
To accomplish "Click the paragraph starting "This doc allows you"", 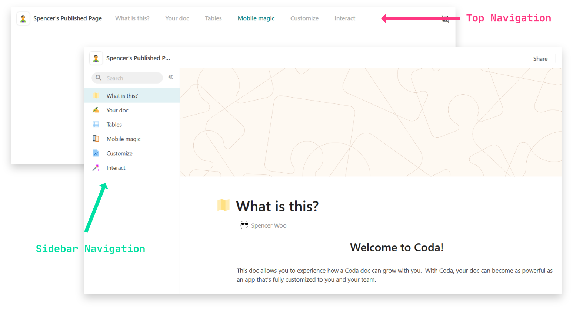I will click(x=394, y=275).
